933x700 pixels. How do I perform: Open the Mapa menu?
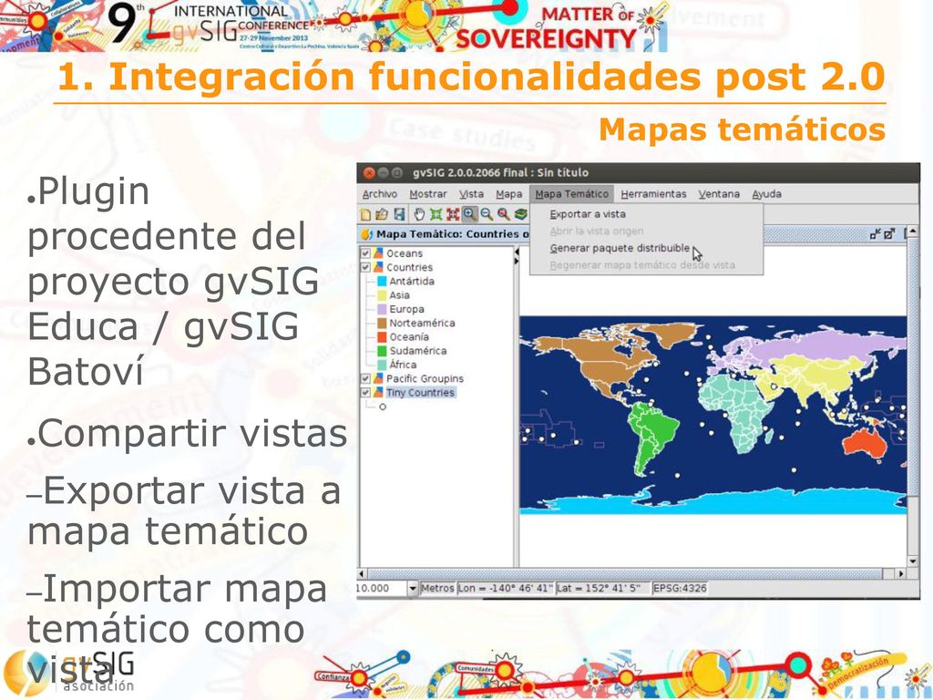(508, 194)
